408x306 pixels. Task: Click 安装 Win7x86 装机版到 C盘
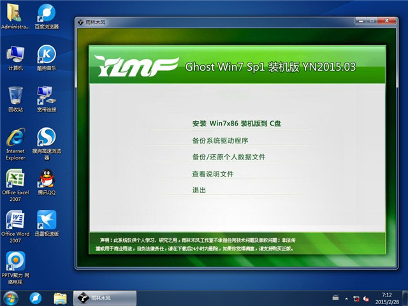(237, 123)
